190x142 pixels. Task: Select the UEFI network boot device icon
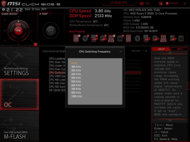click(120, 38)
